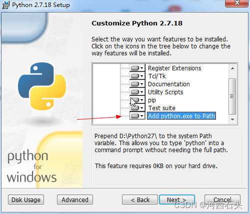Select the pip feature row
This screenshot has width=250, height=214.
pyautogui.click(x=152, y=100)
